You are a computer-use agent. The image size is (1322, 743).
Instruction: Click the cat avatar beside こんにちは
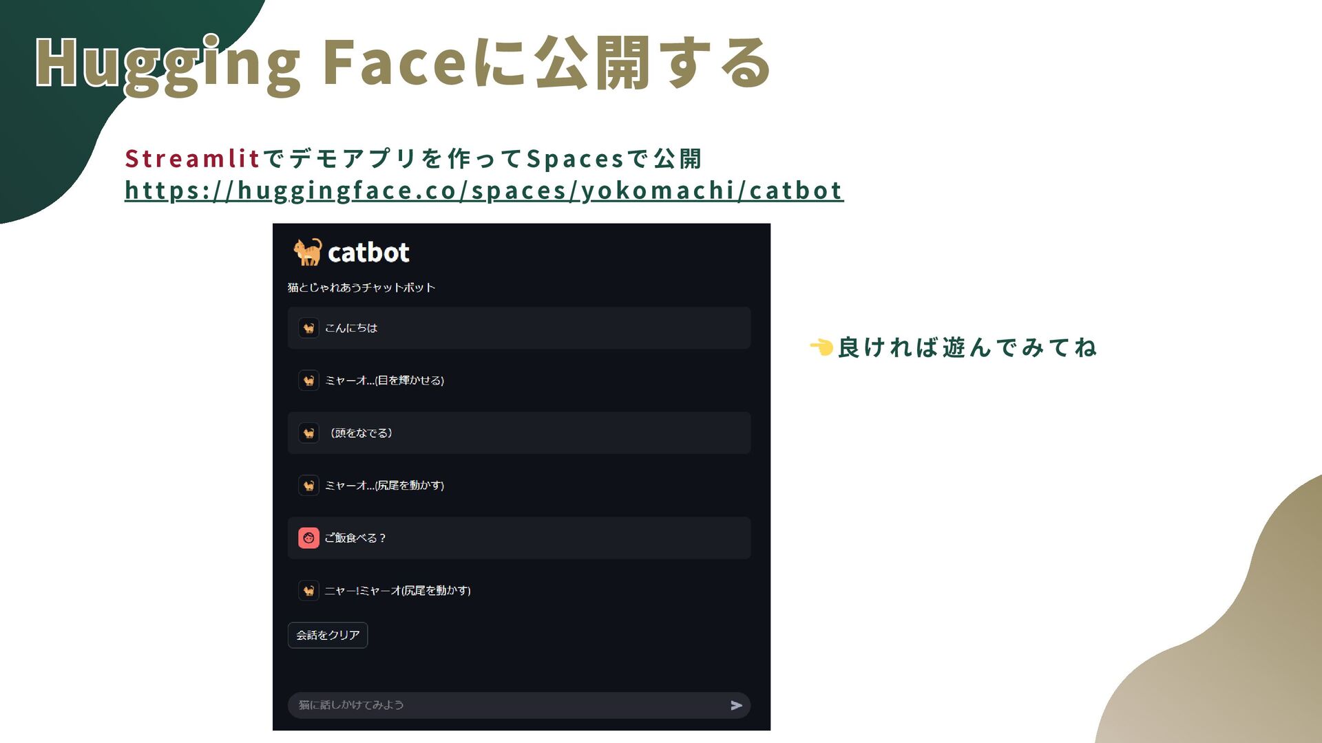(x=308, y=328)
